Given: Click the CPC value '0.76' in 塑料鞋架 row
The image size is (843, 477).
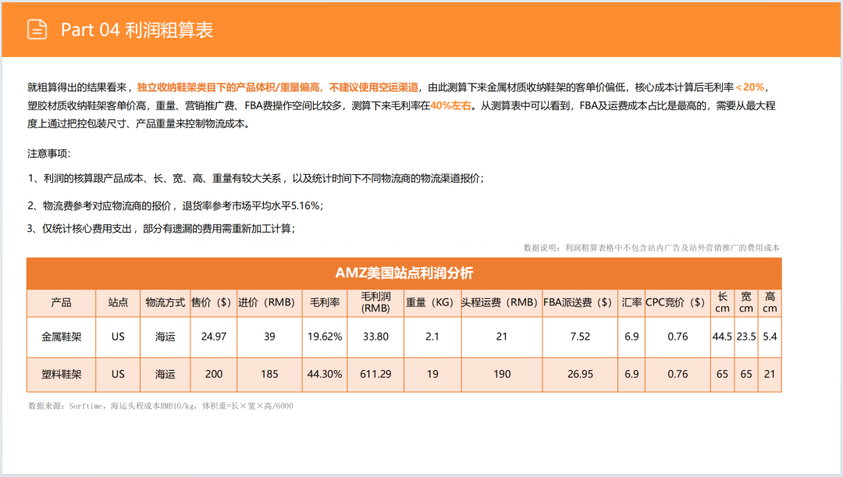Looking at the screenshot, I should tap(678, 374).
